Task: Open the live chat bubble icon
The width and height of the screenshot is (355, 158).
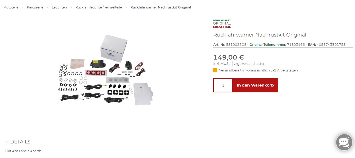Action: coord(344,142)
